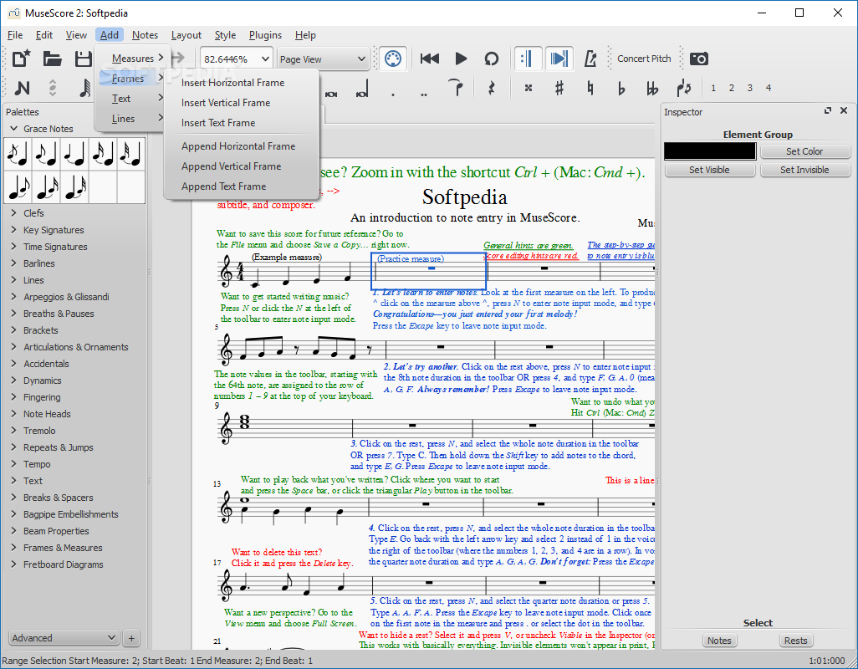Pick the 32nd grace note in the palette
Screen dimensions: 858x669
[x=131, y=154]
